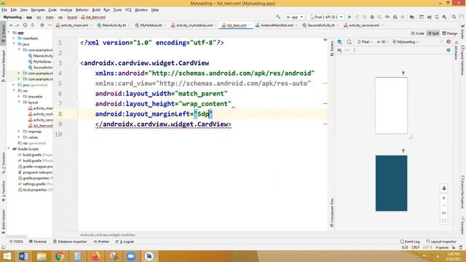This screenshot has height=262, width=466.
Task: Open the Mytoastlog theme dropdown
Action: point(406,42)
